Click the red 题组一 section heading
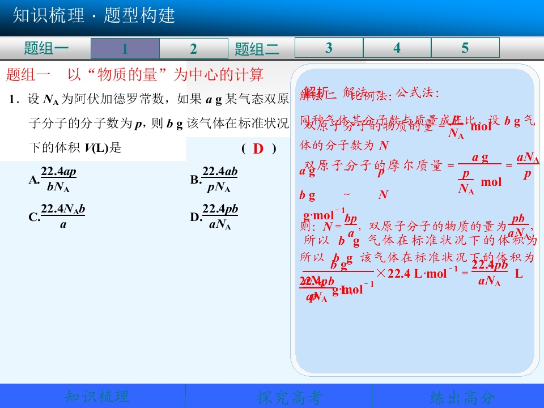 point(135,75)
